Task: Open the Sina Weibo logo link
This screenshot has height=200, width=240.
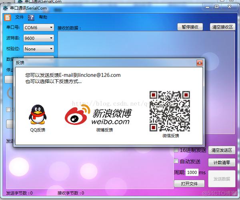Action: click(98, 115)
